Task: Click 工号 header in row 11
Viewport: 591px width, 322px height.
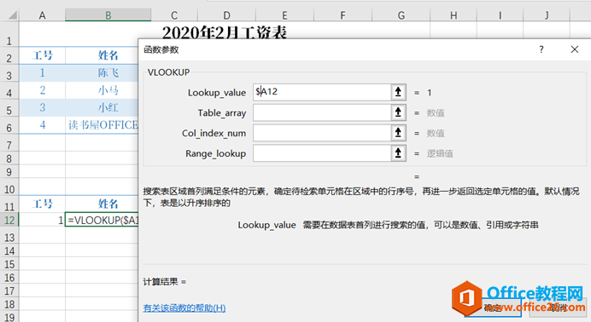Action: [x=42, y=204]
